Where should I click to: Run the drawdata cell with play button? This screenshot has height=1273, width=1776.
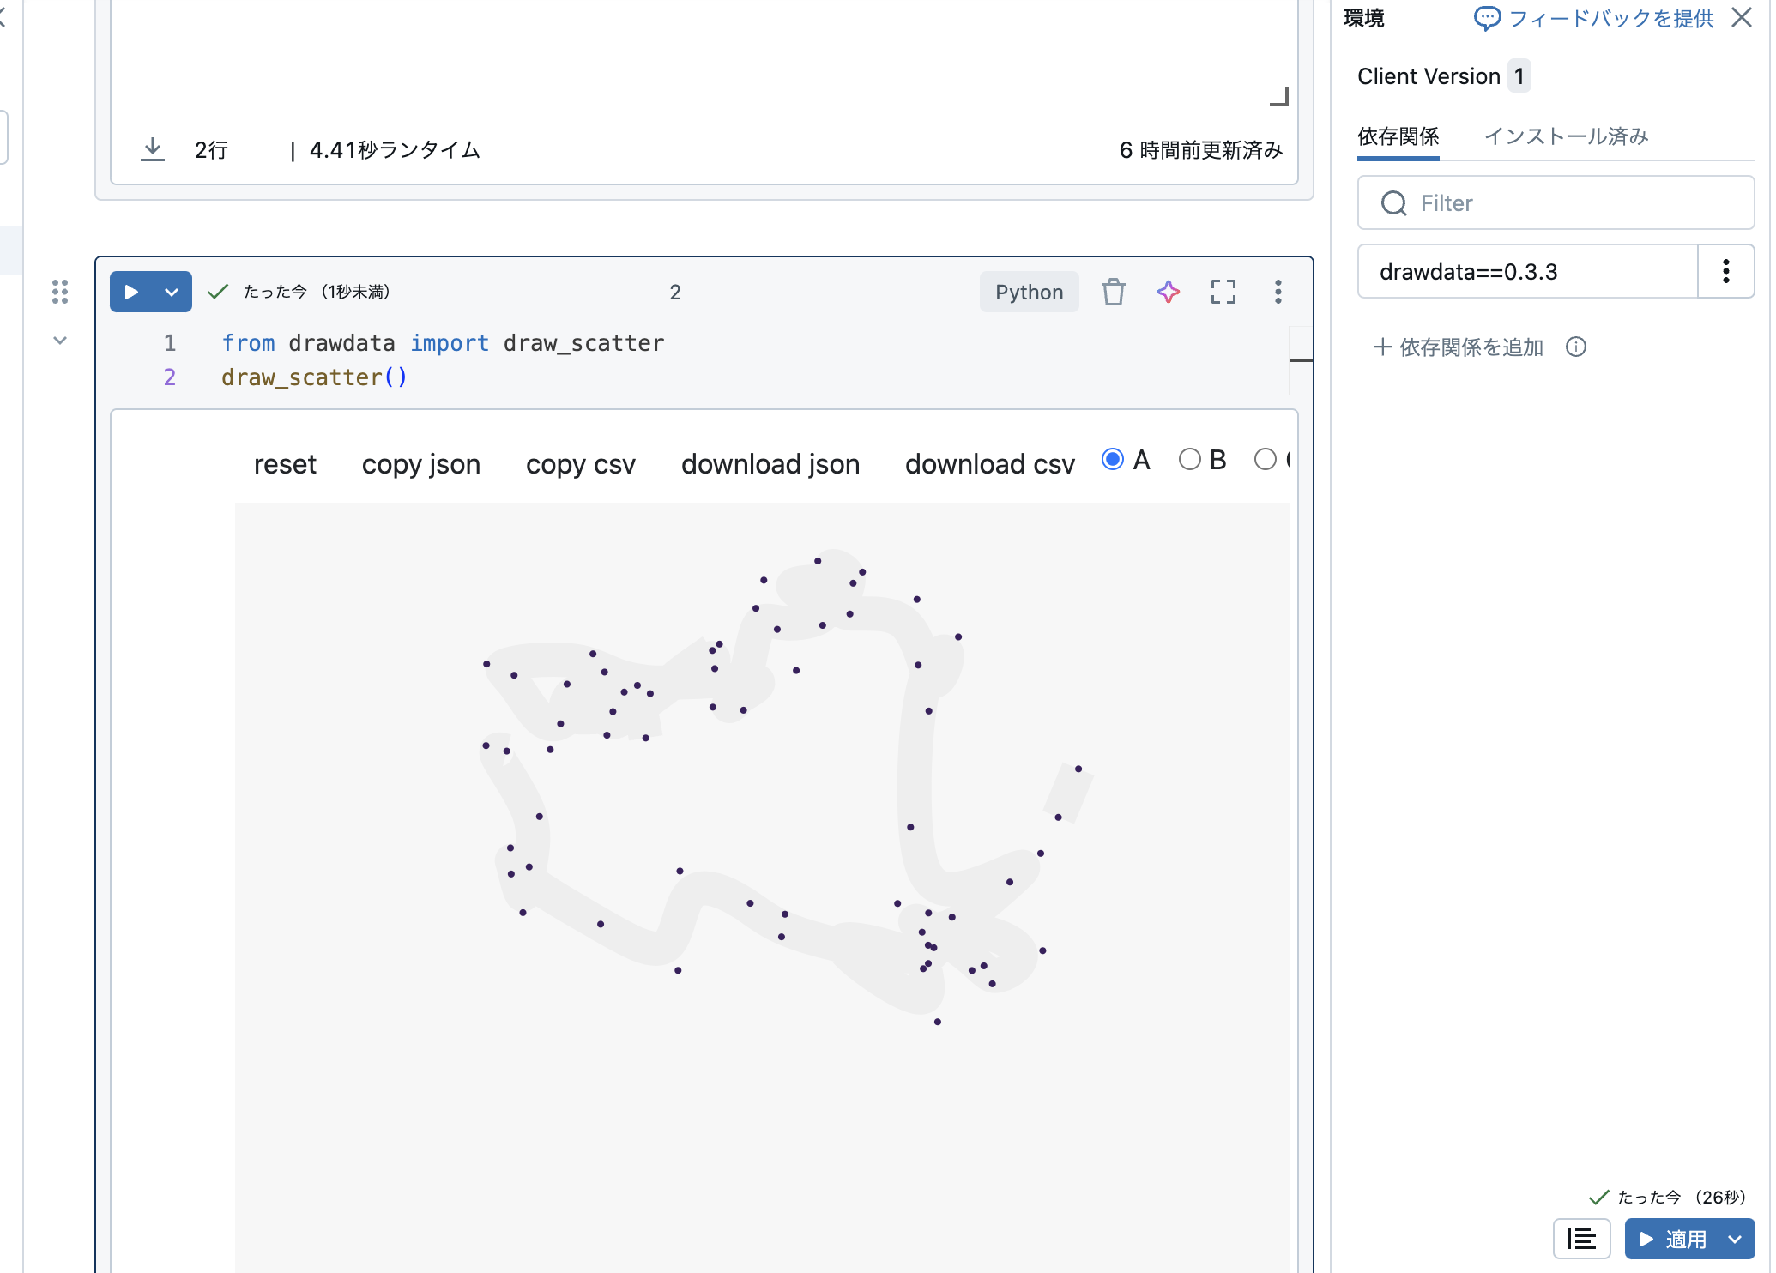coord(131,293)
